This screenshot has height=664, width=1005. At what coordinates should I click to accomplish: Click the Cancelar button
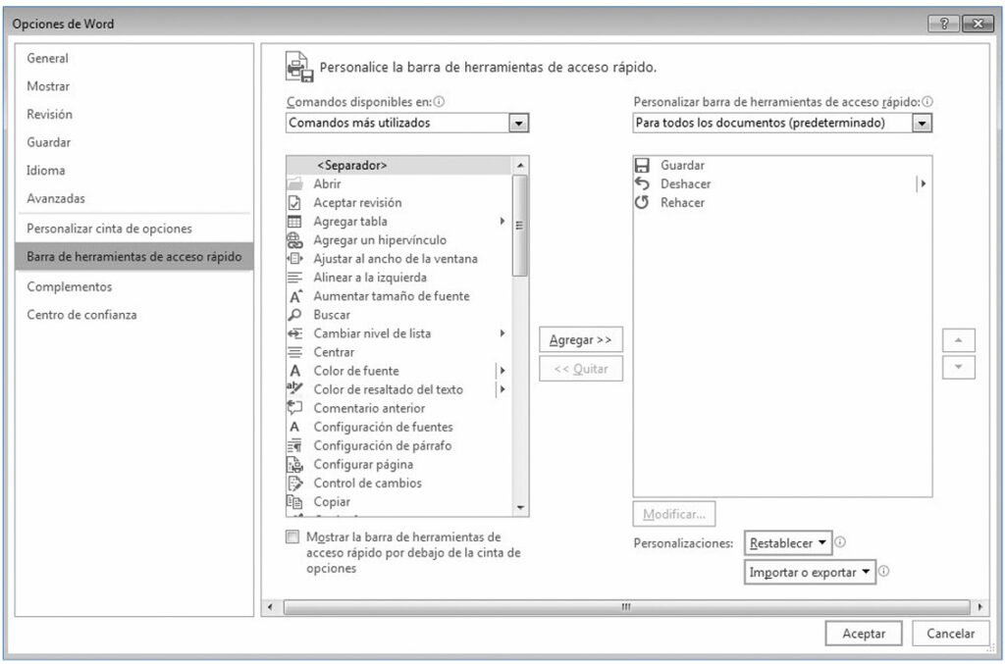coord(950,634)
